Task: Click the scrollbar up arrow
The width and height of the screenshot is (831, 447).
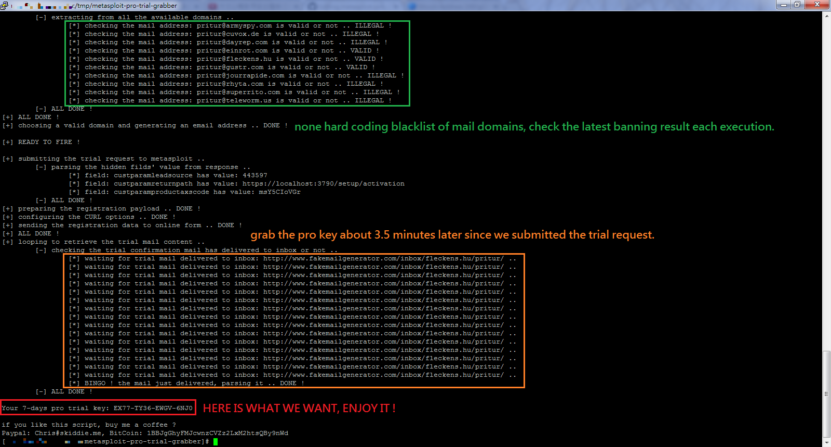Action: click(x=826, y=16)
